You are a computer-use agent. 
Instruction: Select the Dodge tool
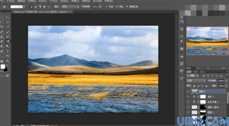tap(7, 46)
